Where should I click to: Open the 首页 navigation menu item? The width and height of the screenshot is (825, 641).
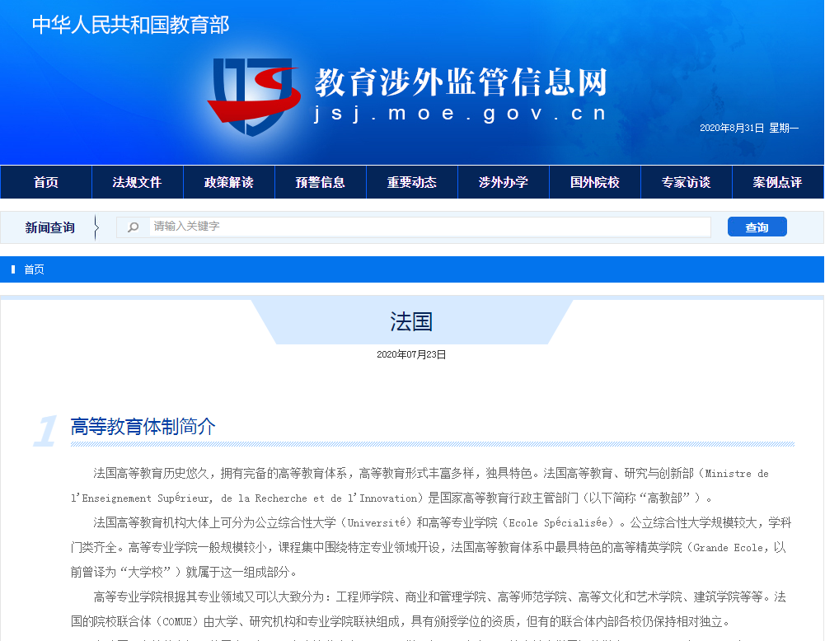coord(45,181)
